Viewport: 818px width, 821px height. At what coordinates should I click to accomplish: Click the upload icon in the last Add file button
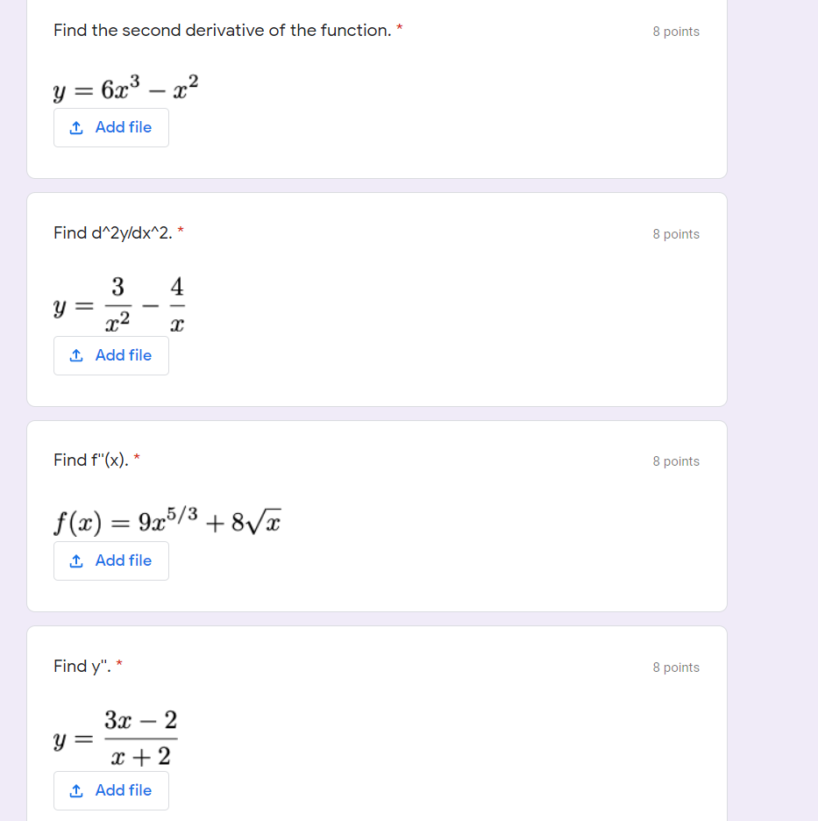click(75, 790)
